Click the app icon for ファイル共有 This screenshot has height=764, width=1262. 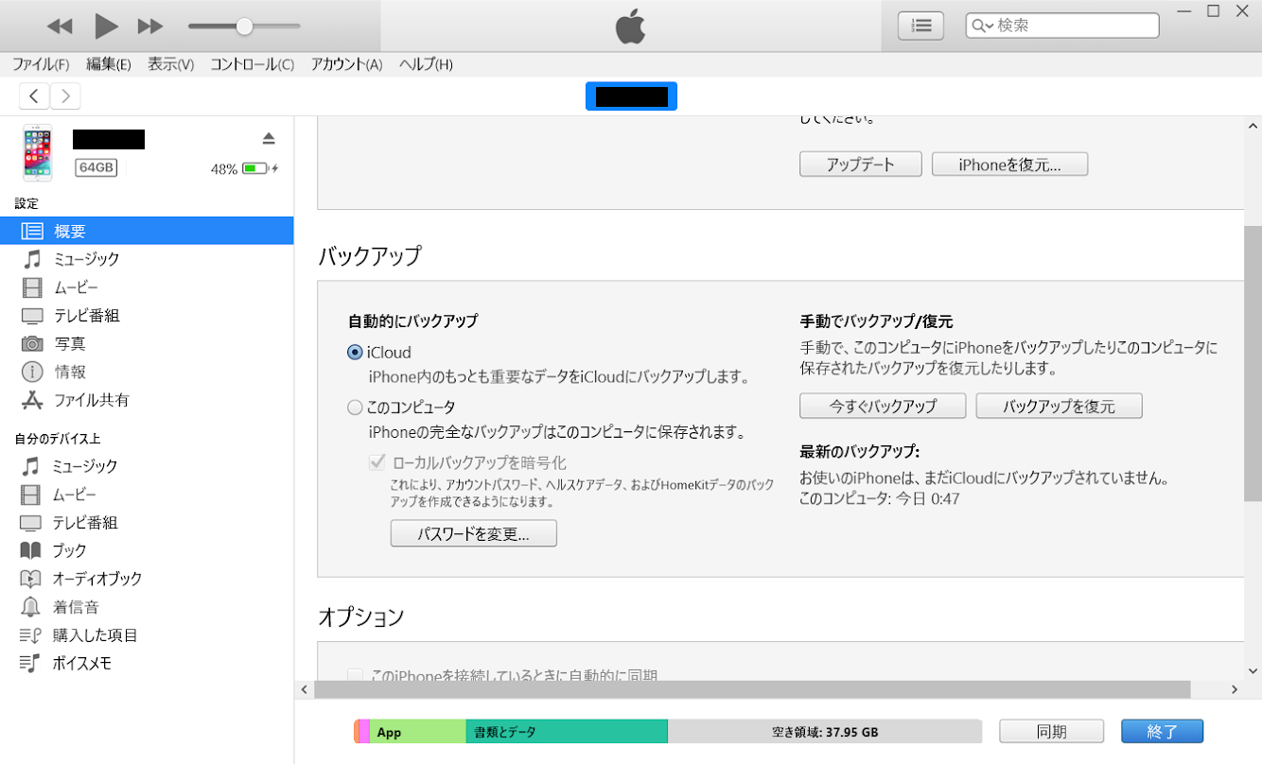(x=32, y=400)
